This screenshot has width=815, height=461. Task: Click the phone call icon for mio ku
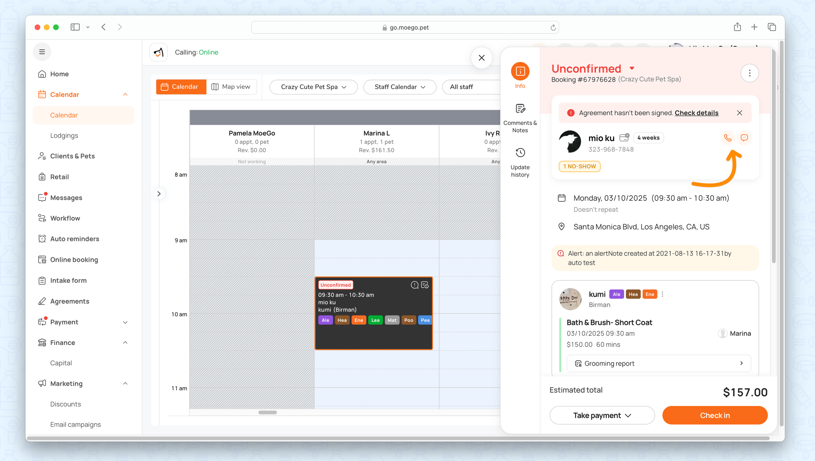[x=727, y=138]
